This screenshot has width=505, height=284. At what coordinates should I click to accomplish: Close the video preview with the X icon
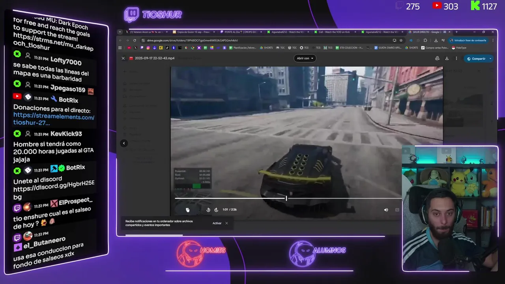pos(123,58)
